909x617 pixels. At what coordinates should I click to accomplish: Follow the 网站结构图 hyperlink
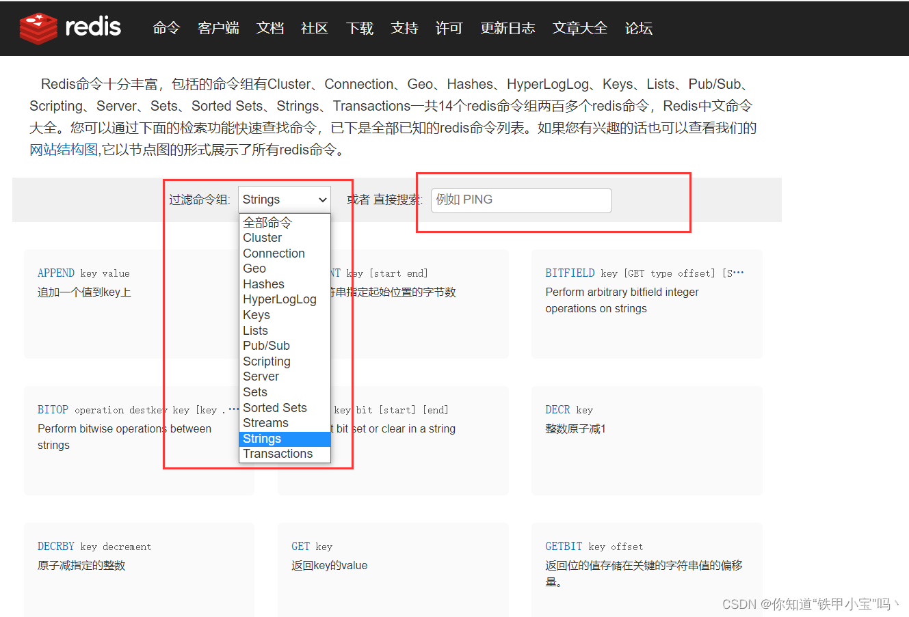64,150
